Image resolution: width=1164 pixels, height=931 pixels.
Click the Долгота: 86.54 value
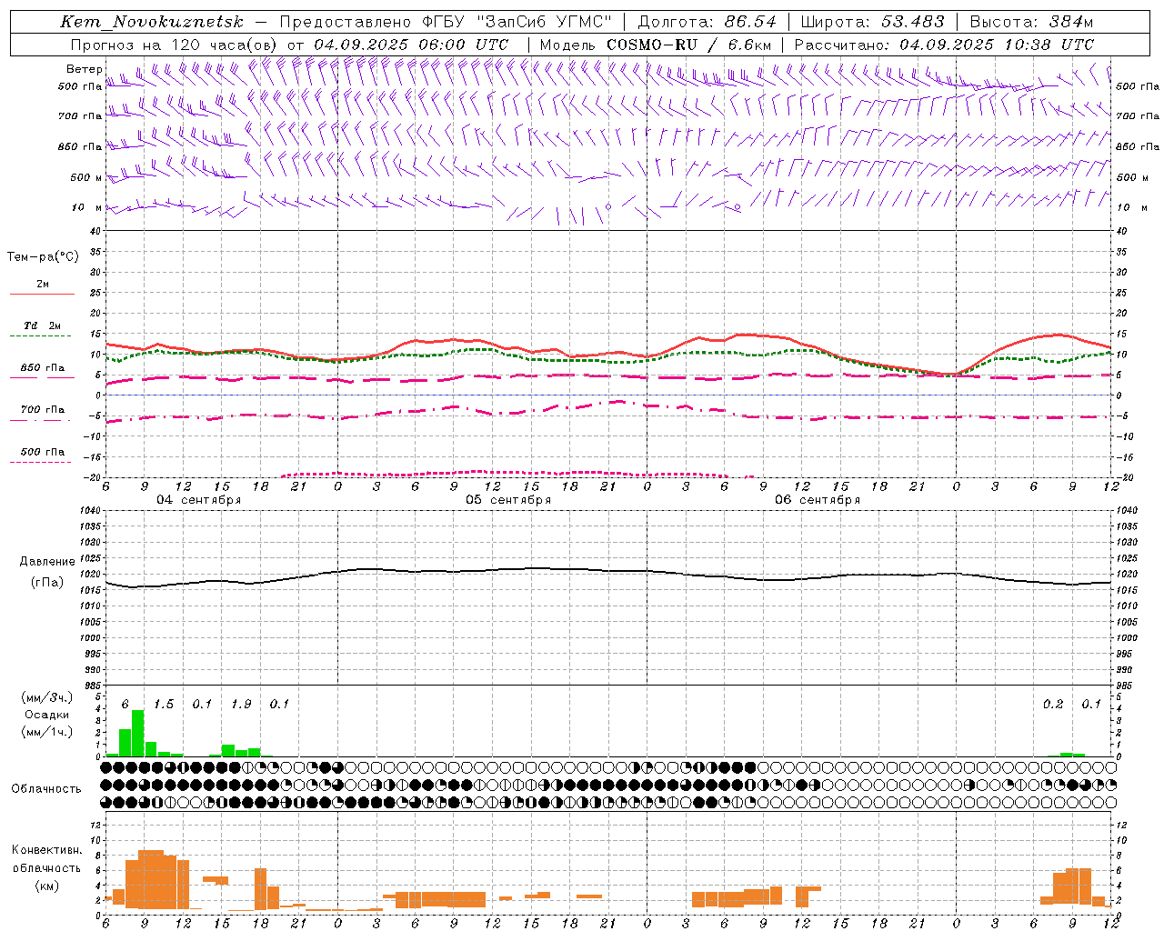[707, 22]
